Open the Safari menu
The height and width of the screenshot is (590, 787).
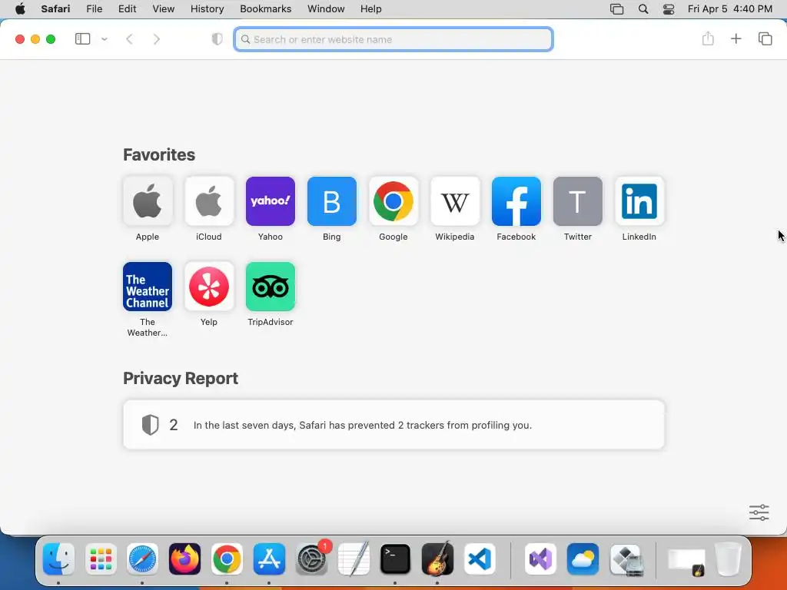pyautogui.click(x=55, y=9)
